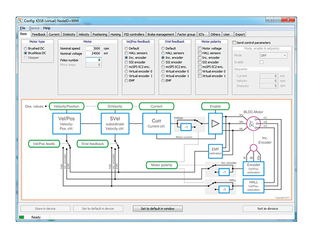Click Set to default in device button
Screen dimensions: 313x237
[x=98, y=209]
